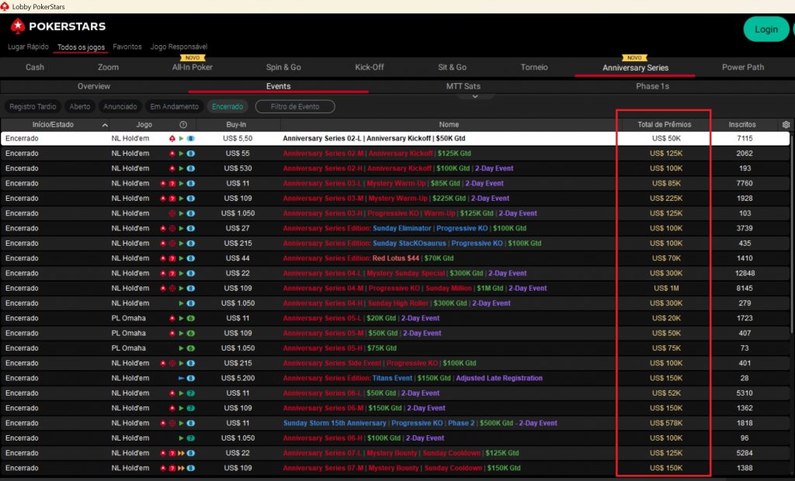Click the tournament list vertical scrollbar
This screenshot has height=481, width=795.
792,234
